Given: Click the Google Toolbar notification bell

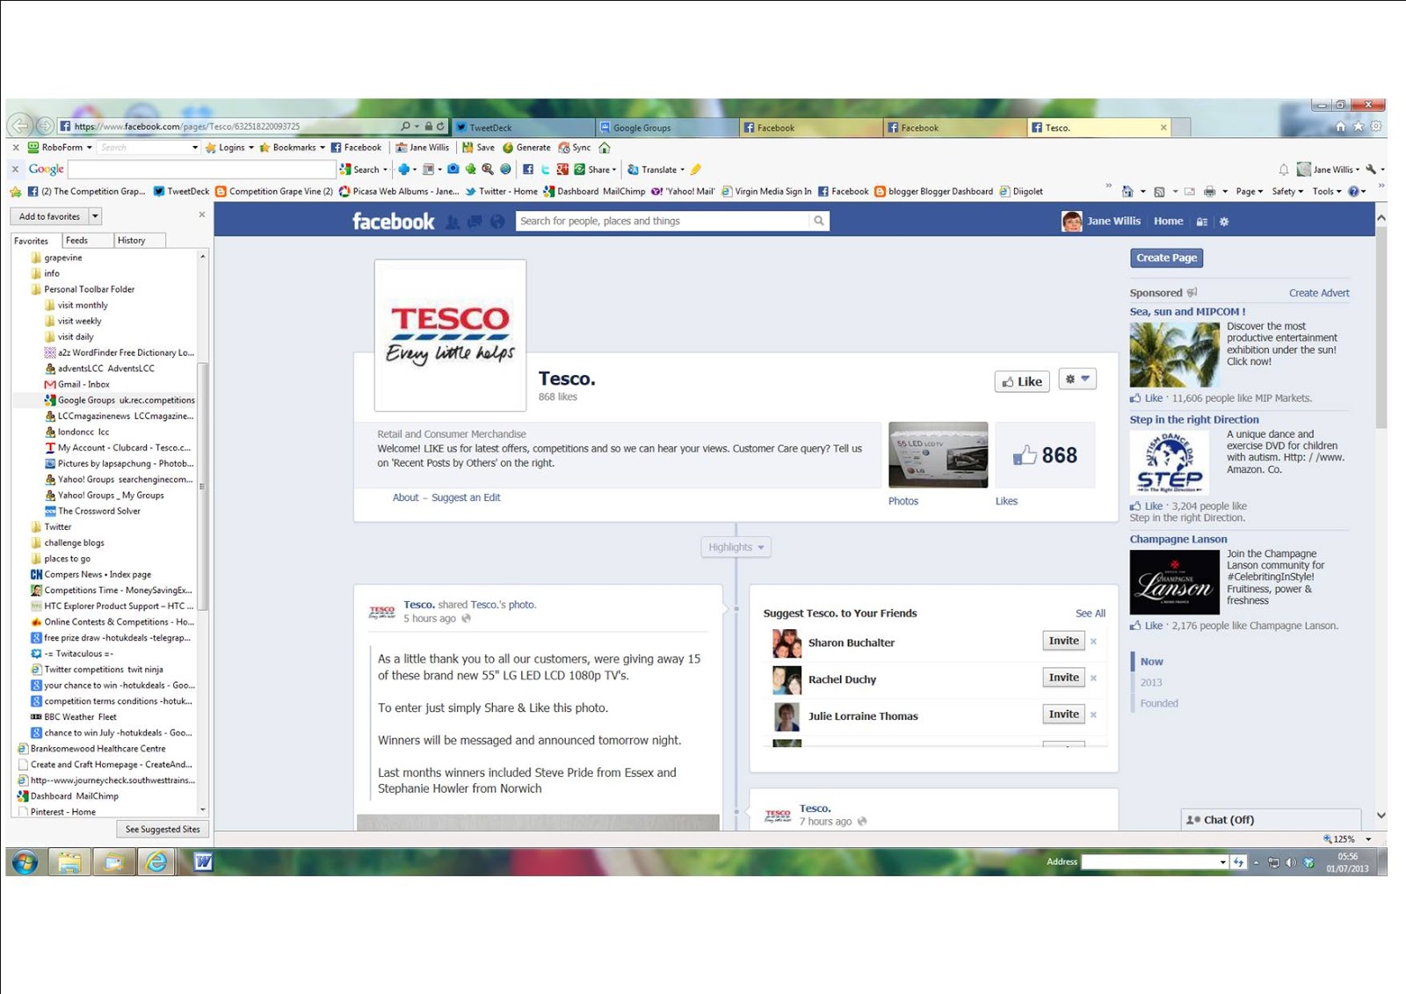Looking at the screenshot, I should pyautogui.click(x=1284, y=170).
